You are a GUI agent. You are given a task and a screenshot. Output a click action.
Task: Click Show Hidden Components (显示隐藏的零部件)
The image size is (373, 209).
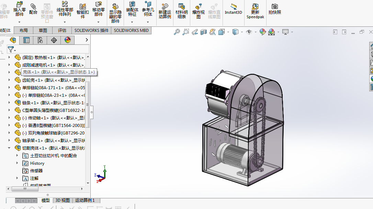pyautogui.click(x=115, y=13)
